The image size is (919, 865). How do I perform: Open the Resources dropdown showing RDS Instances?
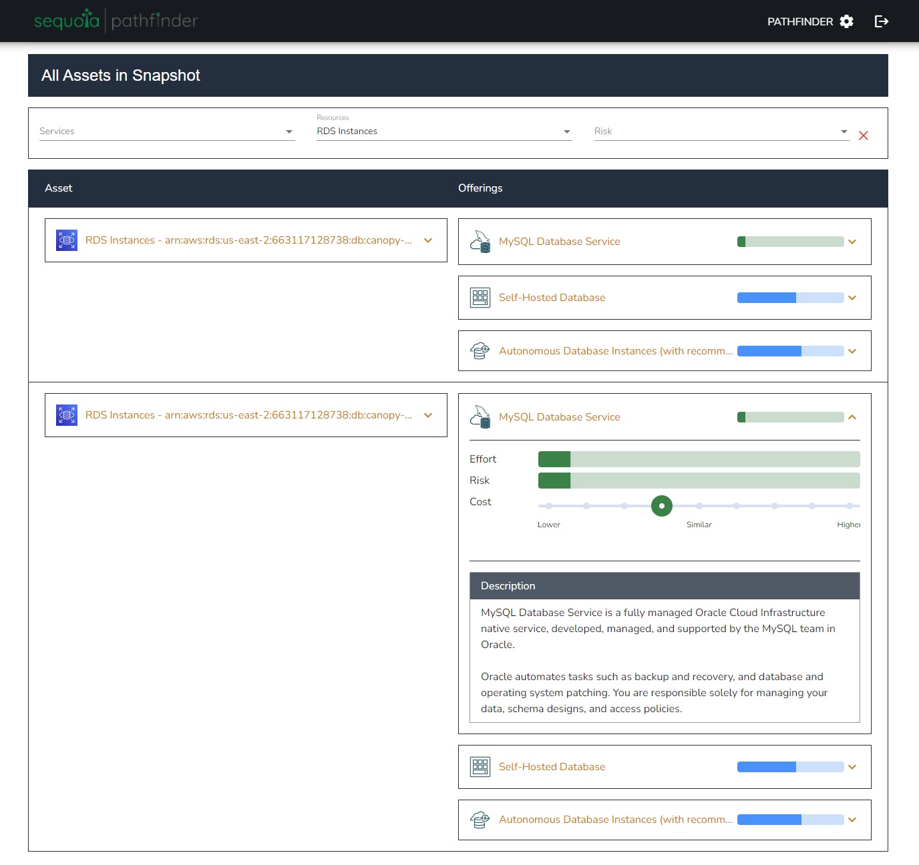pos(444,131)
